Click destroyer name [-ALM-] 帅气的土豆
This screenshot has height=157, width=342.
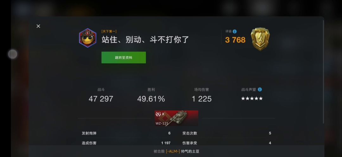(183, 151)
